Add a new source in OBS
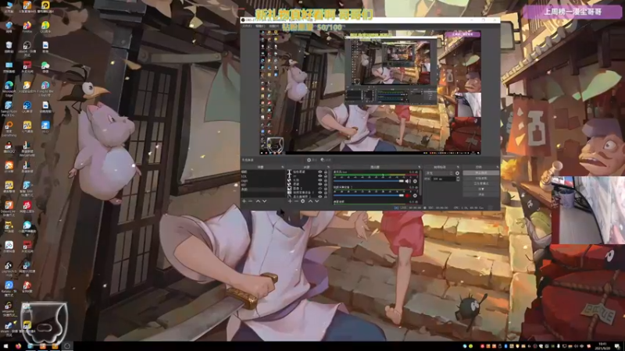 290,201
